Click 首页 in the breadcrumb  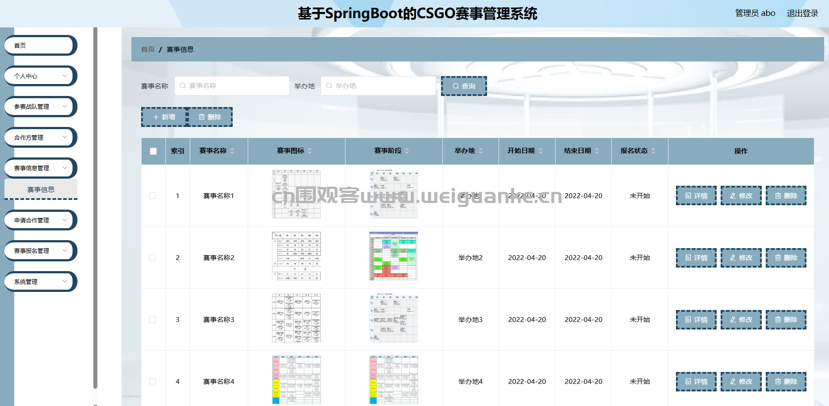point(148,50)
